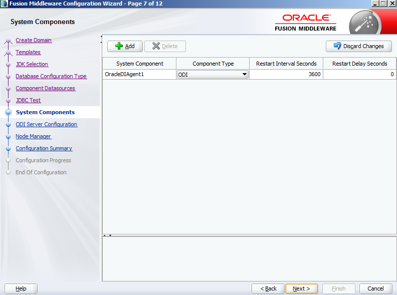
Task: Click the Discard Changes undo icon button
Action: pos(358,46)
